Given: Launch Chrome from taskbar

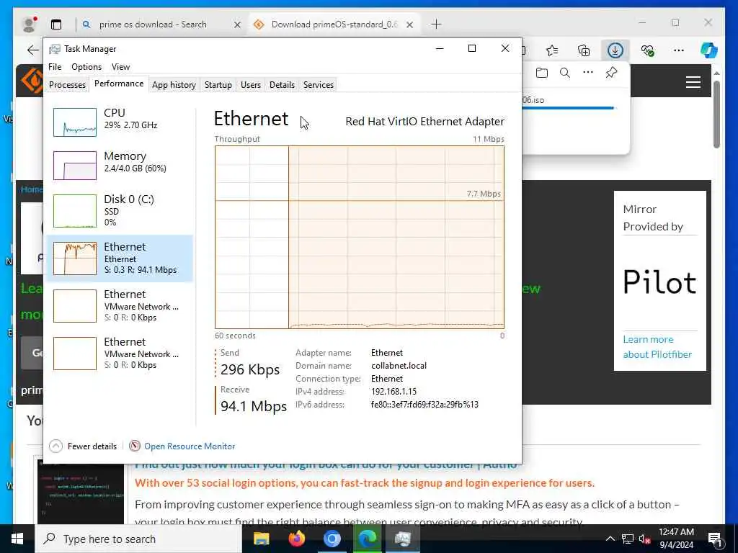Looking at the screenshot, I should [x=332, y=539].
